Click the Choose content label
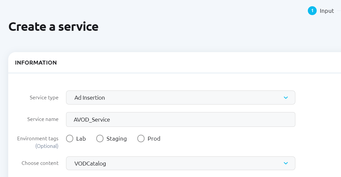Screen dimensions: 341x177 point(40,163)
